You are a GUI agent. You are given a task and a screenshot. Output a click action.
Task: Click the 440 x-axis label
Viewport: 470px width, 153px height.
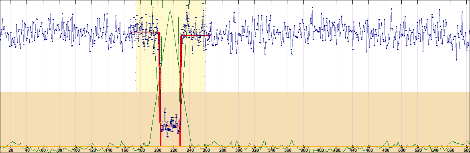coord(353,150)
